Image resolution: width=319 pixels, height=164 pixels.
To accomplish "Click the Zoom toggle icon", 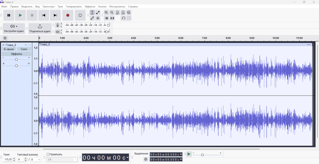I will pyautogui.click(x=129, y=12).
